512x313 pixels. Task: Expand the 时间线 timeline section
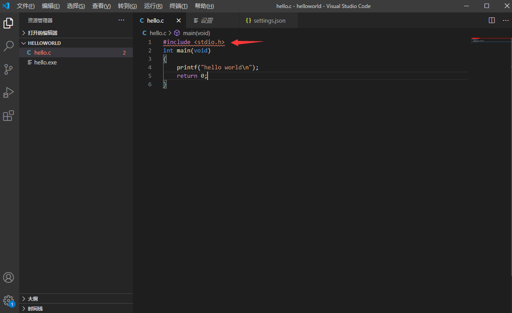click(x=76, y=309)
